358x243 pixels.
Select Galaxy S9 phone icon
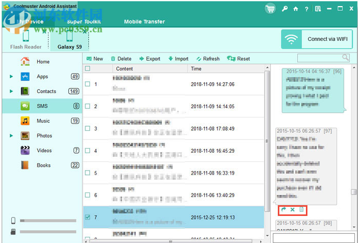point(69,36)
